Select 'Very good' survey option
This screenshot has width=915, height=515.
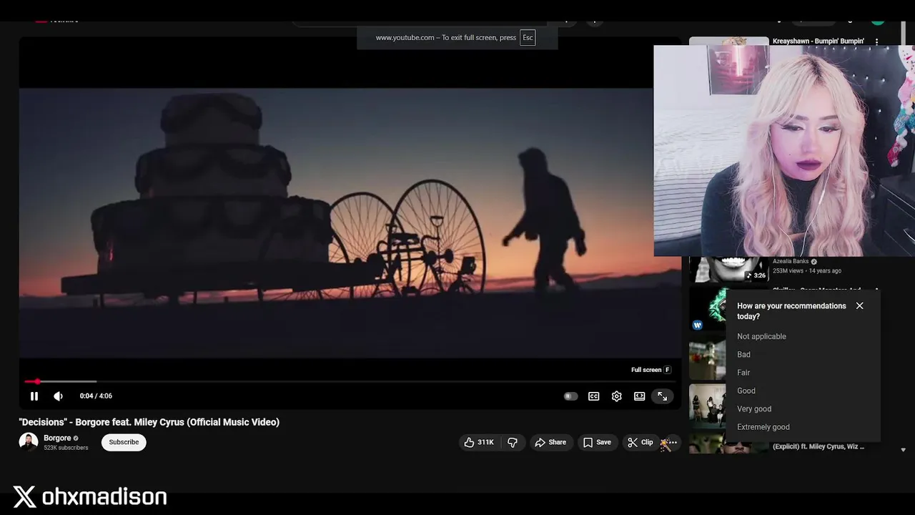coord(753,409)
